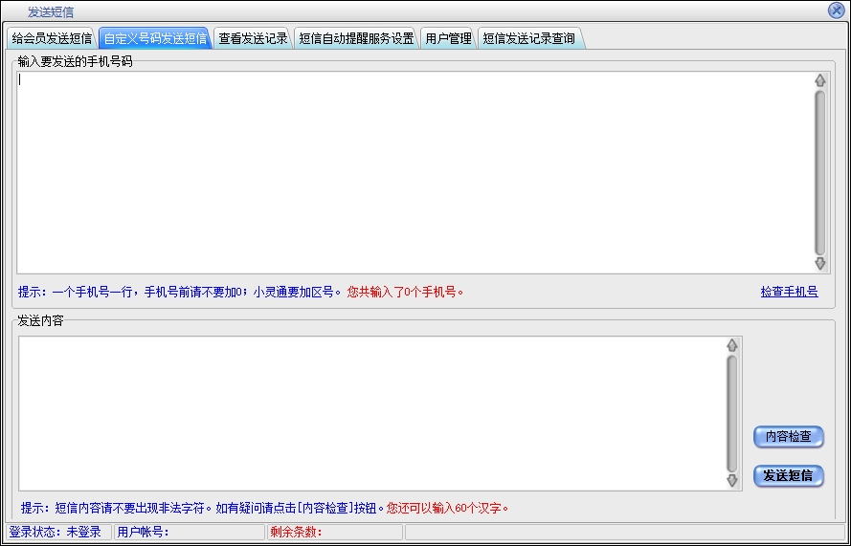Viewport: 851px width, 546px height.
Task: Close the 发送短信 window
Action: [836, 11]
